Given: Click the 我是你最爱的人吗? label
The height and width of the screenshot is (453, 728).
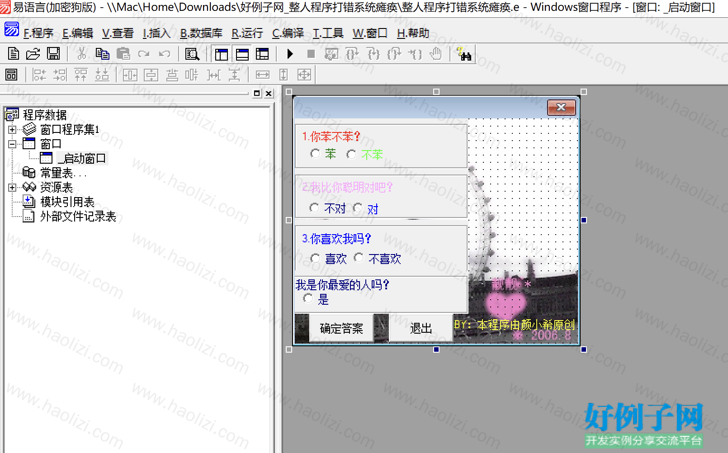Looking at the screenshot, I should tap(342, 285).
